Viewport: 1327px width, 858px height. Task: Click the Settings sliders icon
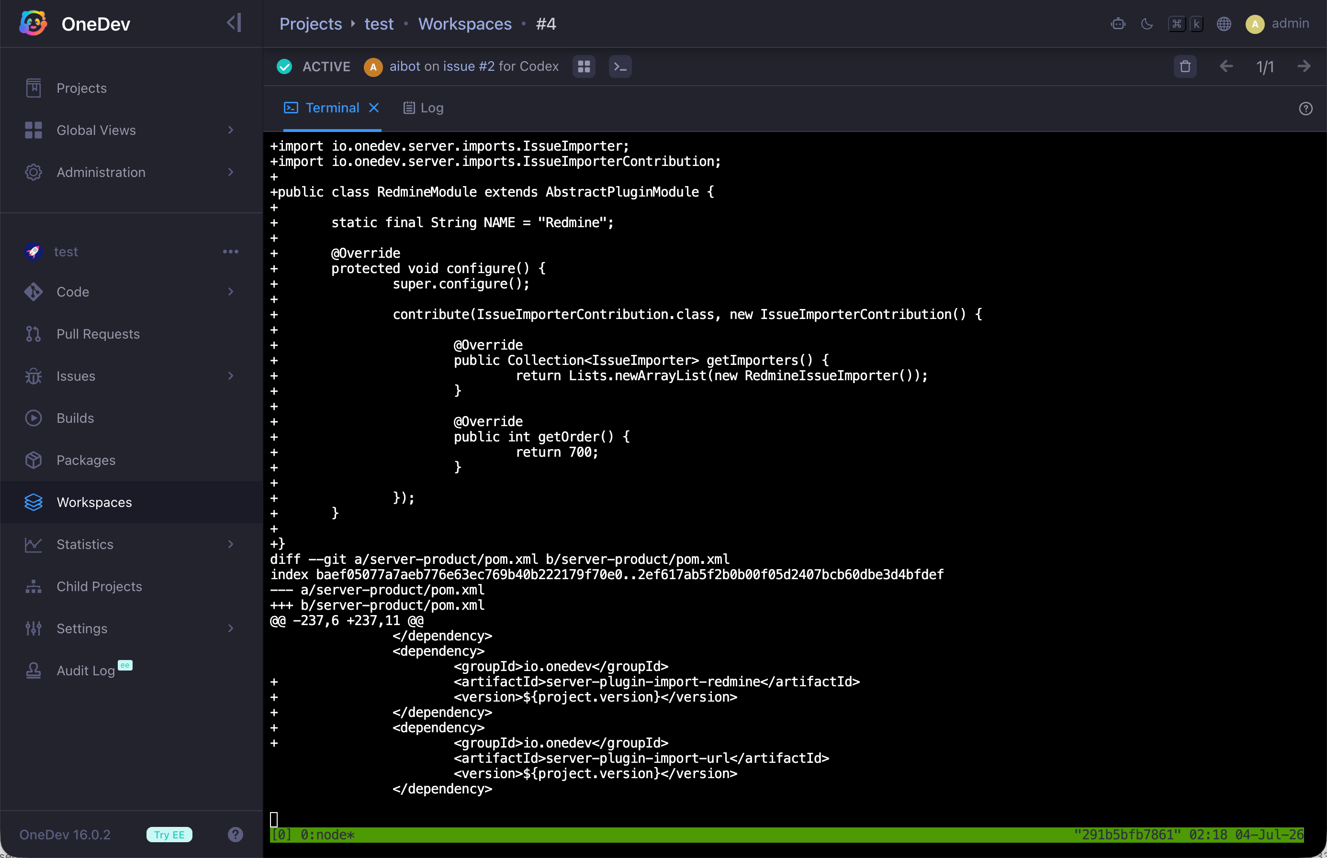(34, 628)
